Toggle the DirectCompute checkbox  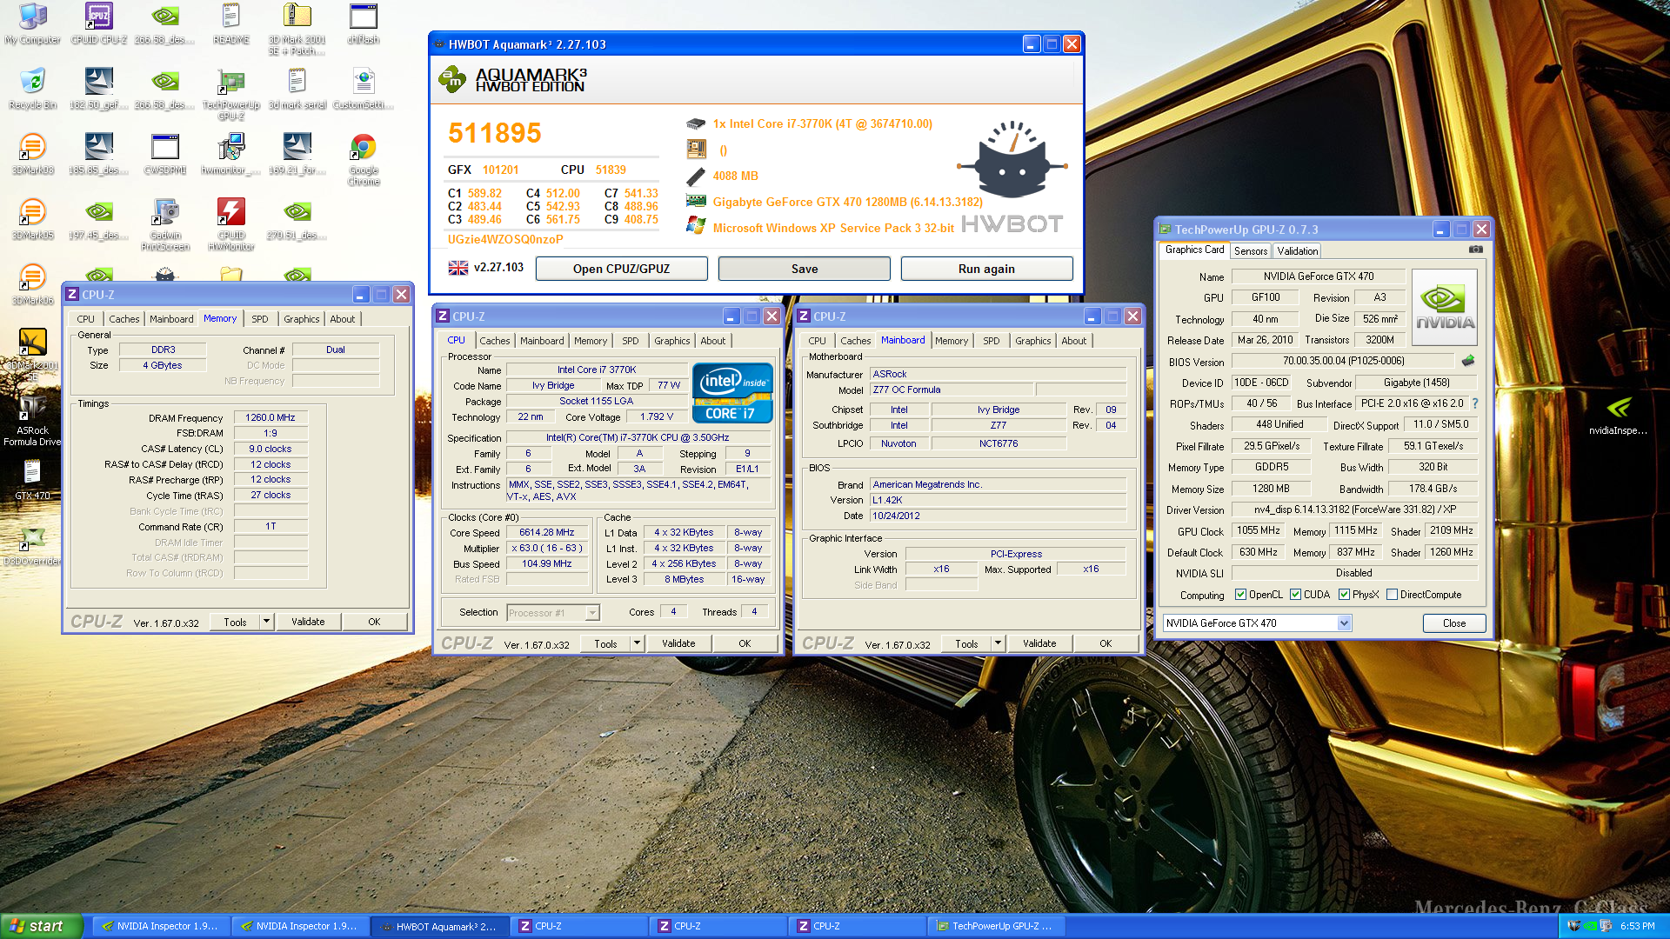pyautogui.click(x=1392, y=595)
